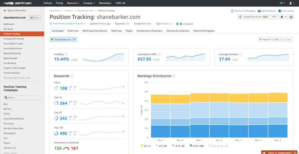The height and width of the screenshot is (154, 299).
Task: Click the Add competitors link
Action: tap(149, 24)
